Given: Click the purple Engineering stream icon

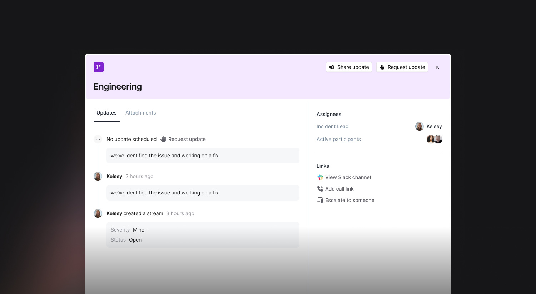Looking at the screenshot, I should pos(99,67).
